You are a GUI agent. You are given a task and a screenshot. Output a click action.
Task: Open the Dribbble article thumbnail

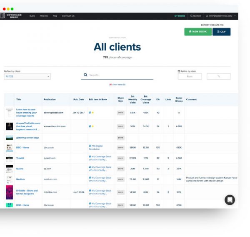coord(9,192)
